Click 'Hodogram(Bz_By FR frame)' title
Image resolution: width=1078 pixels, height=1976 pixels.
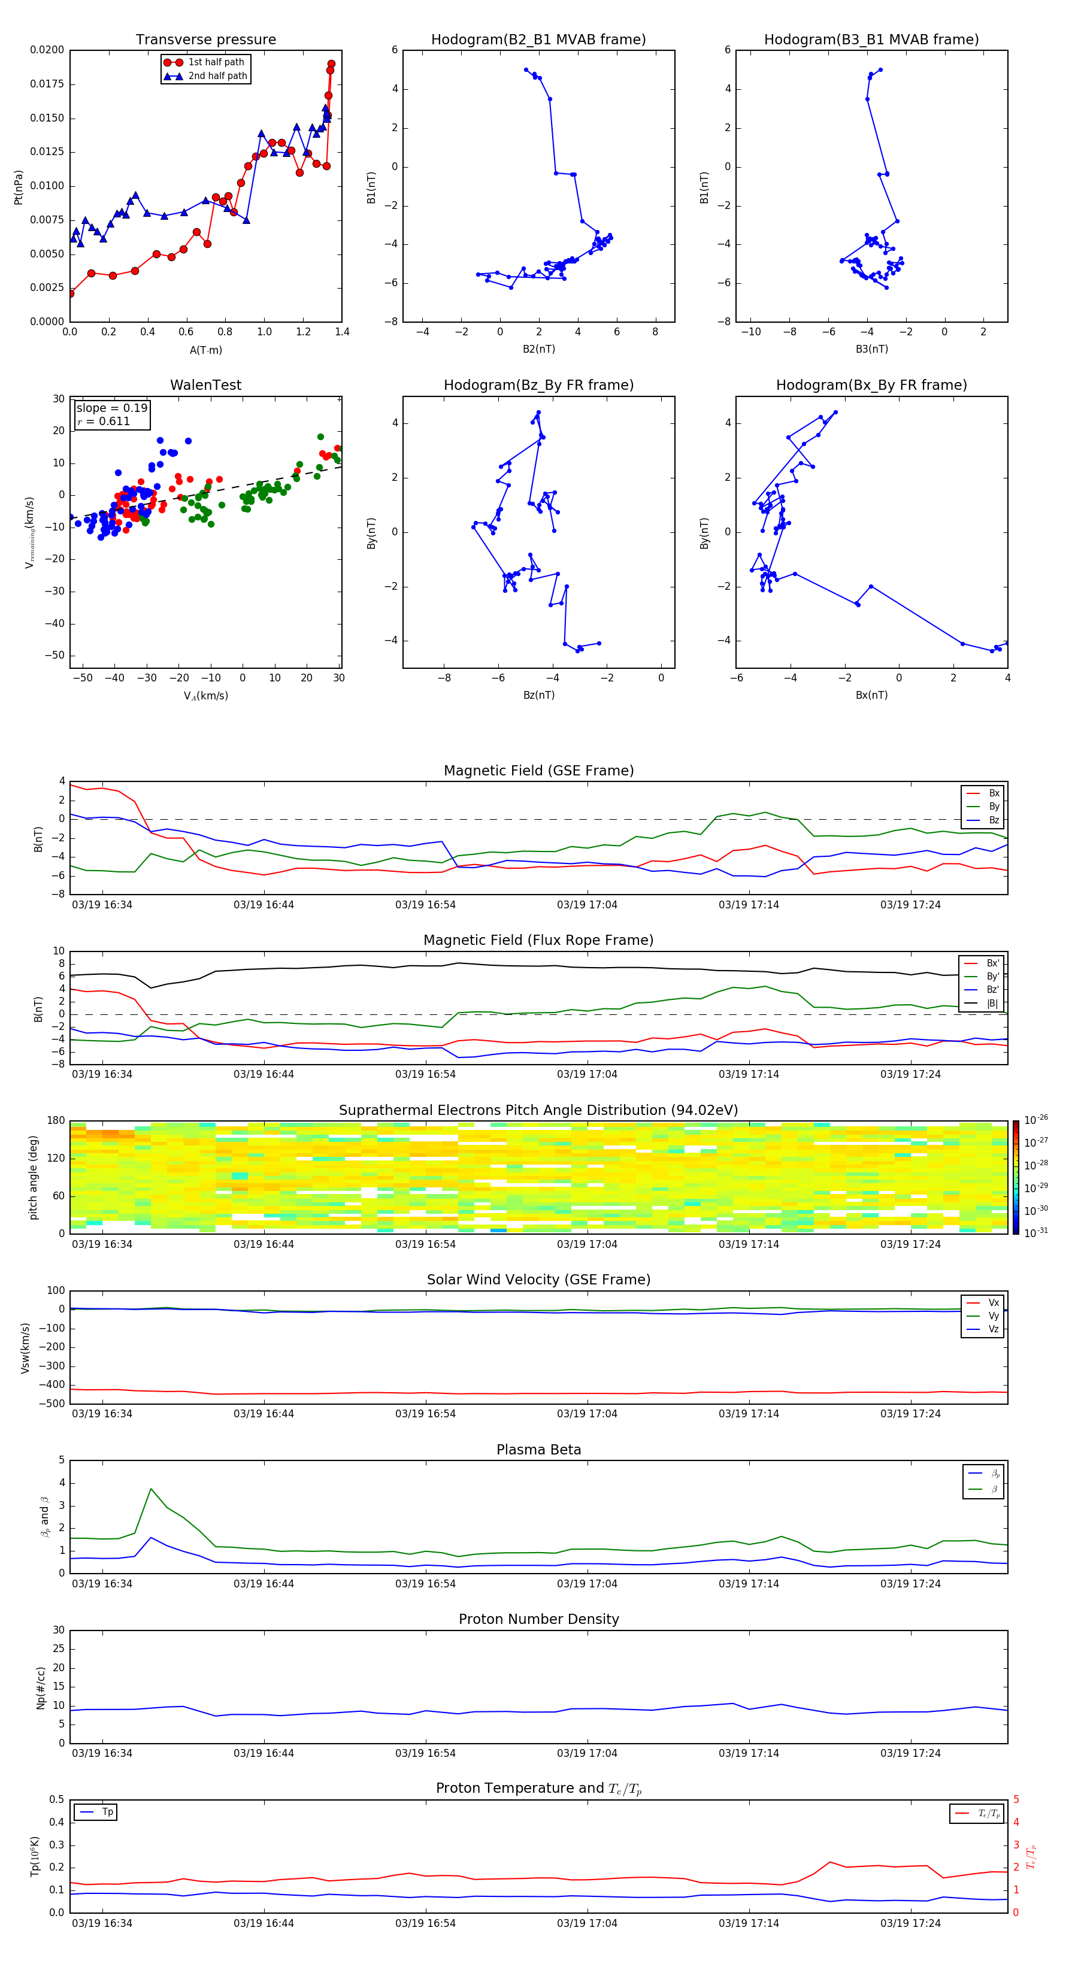(x=538, y=385)
